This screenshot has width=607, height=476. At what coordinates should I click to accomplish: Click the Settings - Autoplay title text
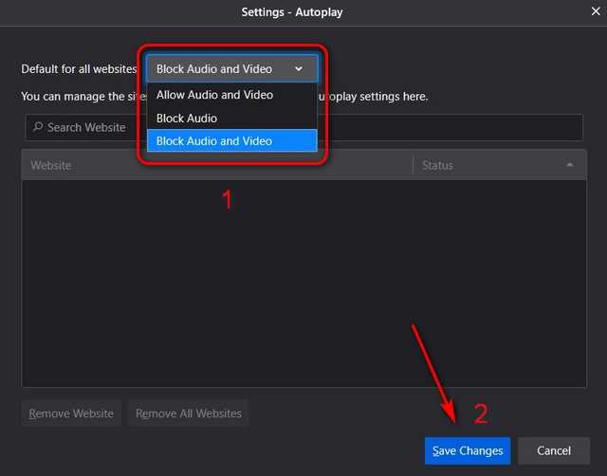click(292, 12)
